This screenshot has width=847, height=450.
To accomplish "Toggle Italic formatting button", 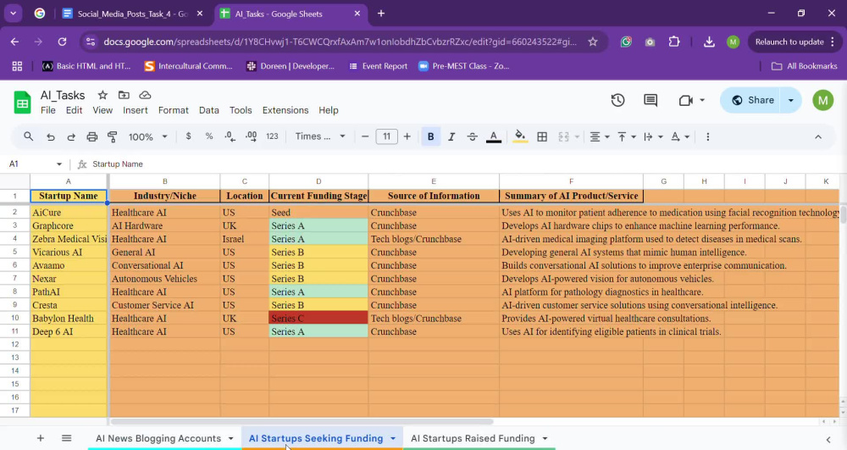I will pos(451,136).
